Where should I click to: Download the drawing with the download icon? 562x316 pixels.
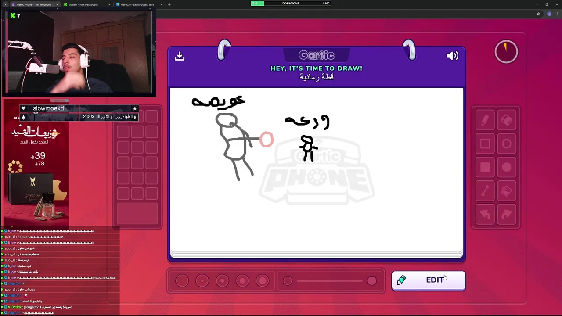tap(180, 56)
